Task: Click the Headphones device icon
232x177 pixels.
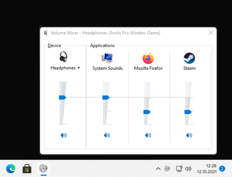Action: tap(63, 57)
